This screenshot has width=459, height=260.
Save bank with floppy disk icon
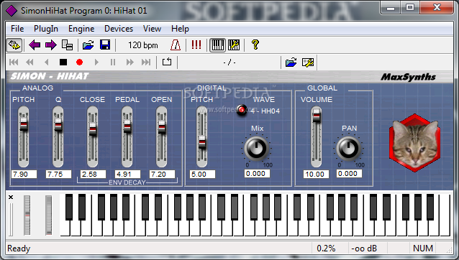pyautogui.click(x=105, y=45)
